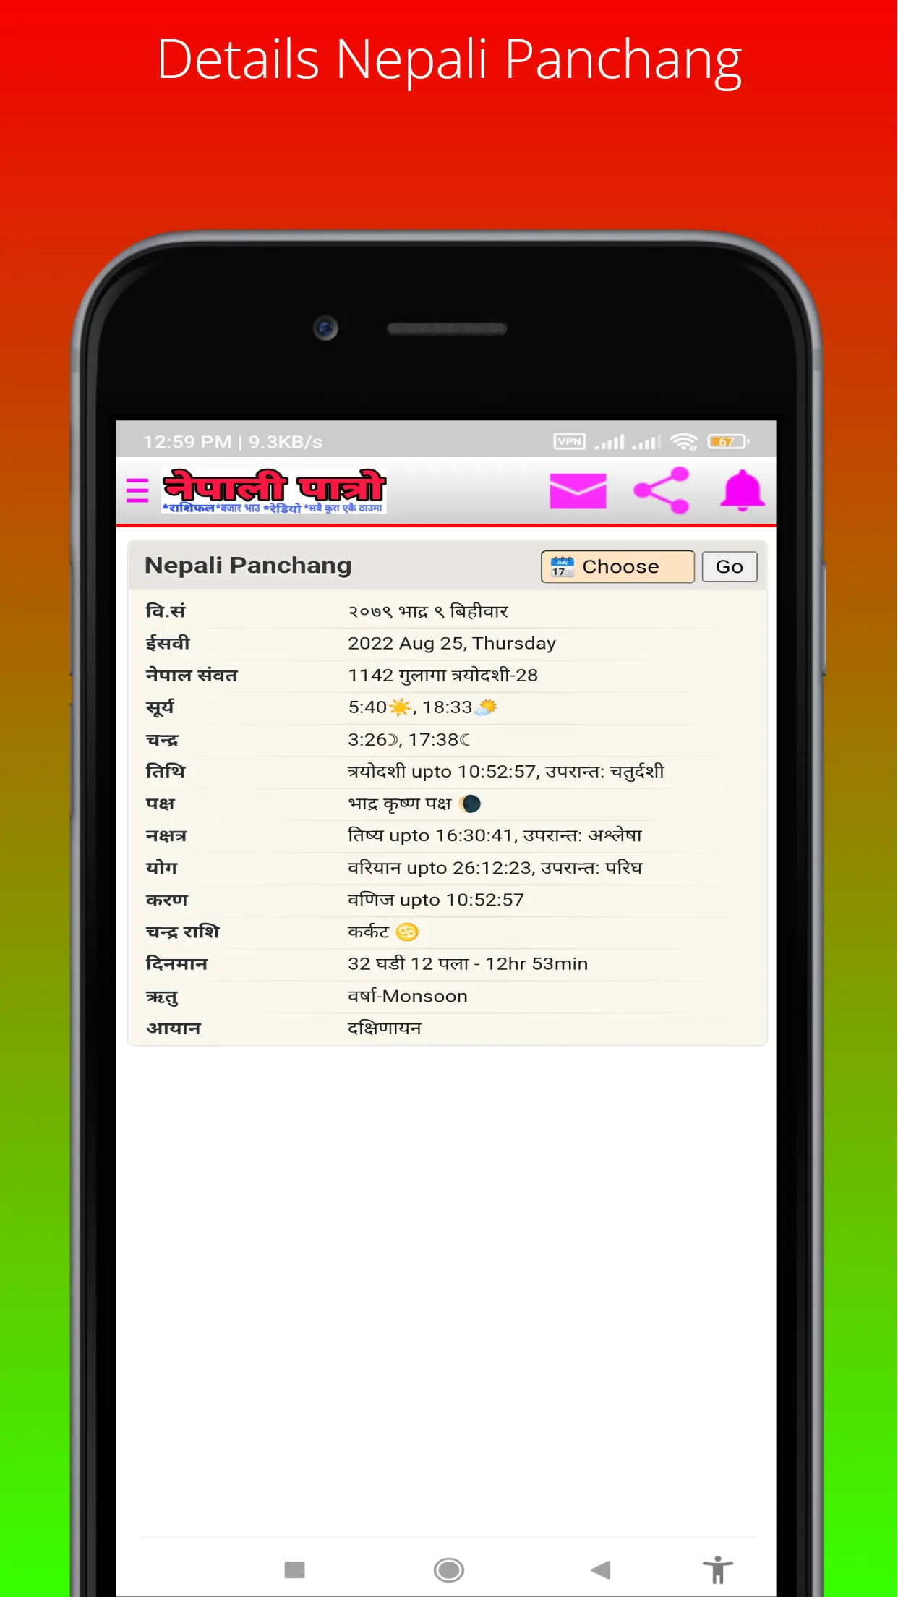
Task: Select 'कर्कट' moon sign text
Action: pyautogui.click(x=369, y=932)
